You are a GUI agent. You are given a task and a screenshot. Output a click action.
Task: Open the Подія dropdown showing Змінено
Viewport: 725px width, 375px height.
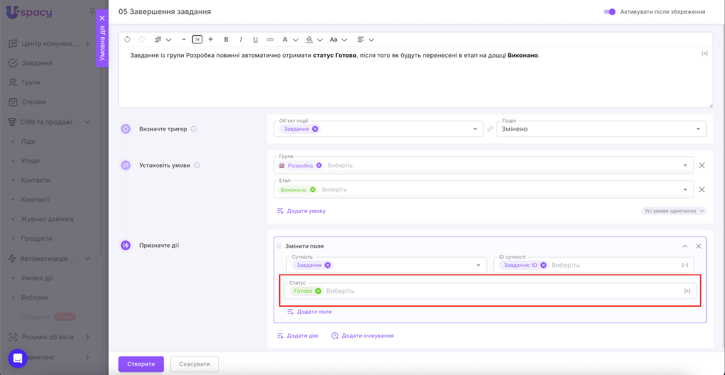[x=601, y=129]
